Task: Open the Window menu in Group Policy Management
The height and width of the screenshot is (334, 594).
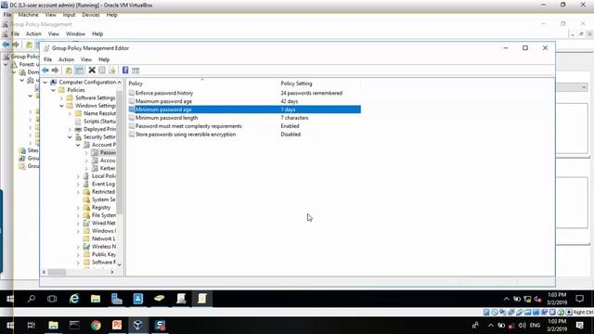Action: tap(75, 33)
